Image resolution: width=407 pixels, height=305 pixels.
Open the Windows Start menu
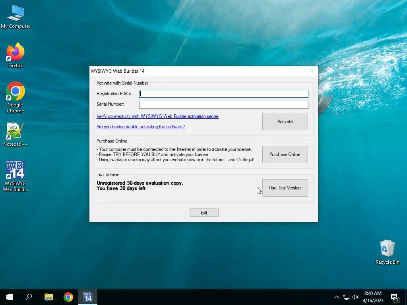pos(10,297)
